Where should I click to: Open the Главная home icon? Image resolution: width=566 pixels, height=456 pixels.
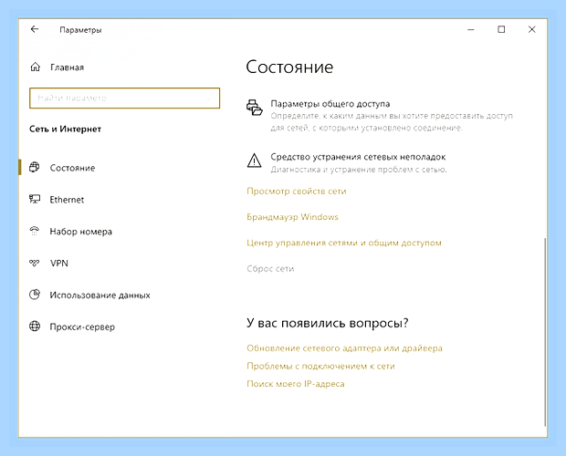35,67
